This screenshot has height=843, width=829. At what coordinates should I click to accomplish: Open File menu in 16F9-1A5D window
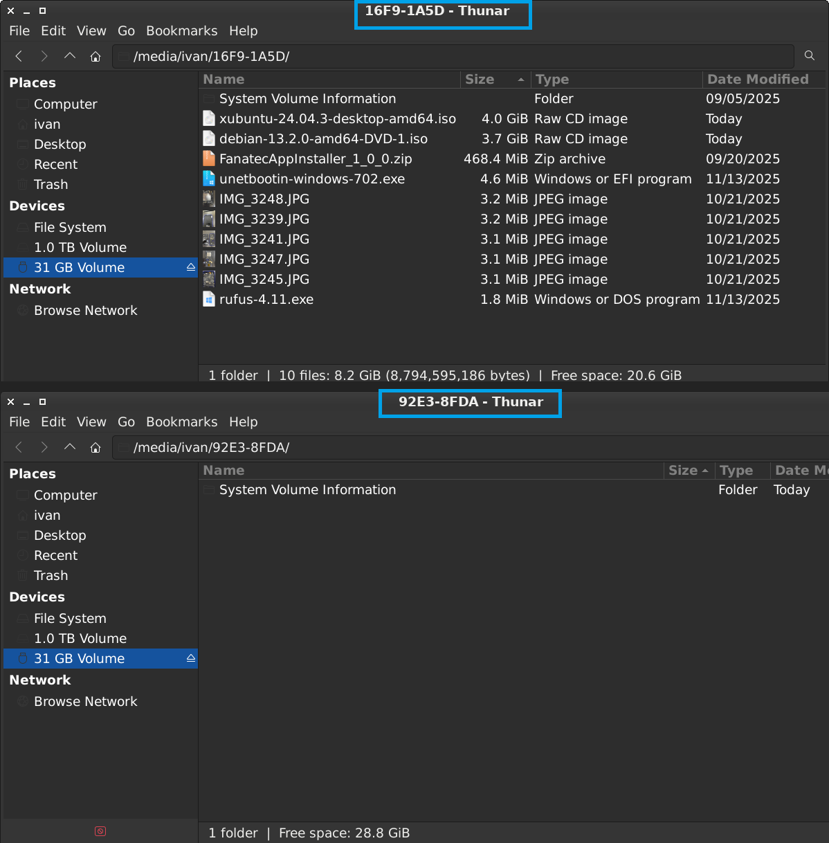click(x=19, y=30)
